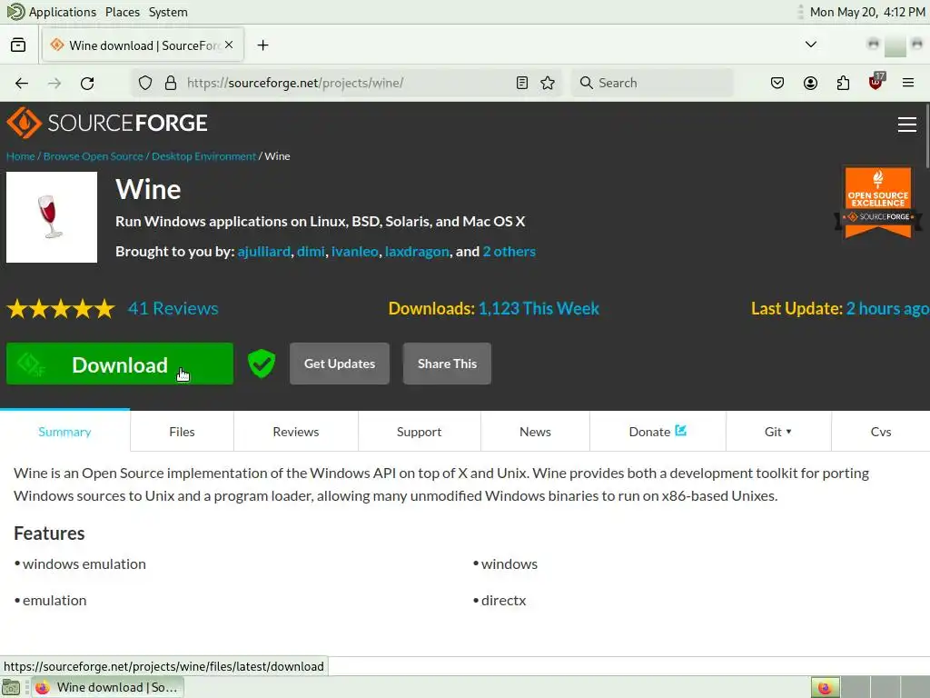This screenshot has width=930, height=698.
Task: Click the clock Mon May 20 4:12 PM
Action: point(867,12)
